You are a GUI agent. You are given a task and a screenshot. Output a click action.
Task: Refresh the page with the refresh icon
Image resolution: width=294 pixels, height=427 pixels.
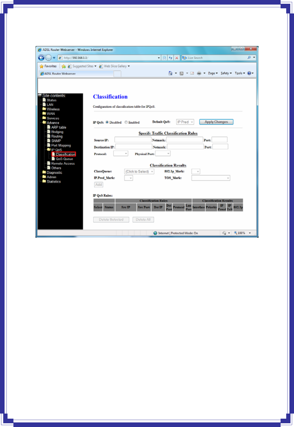coord(170,58)
